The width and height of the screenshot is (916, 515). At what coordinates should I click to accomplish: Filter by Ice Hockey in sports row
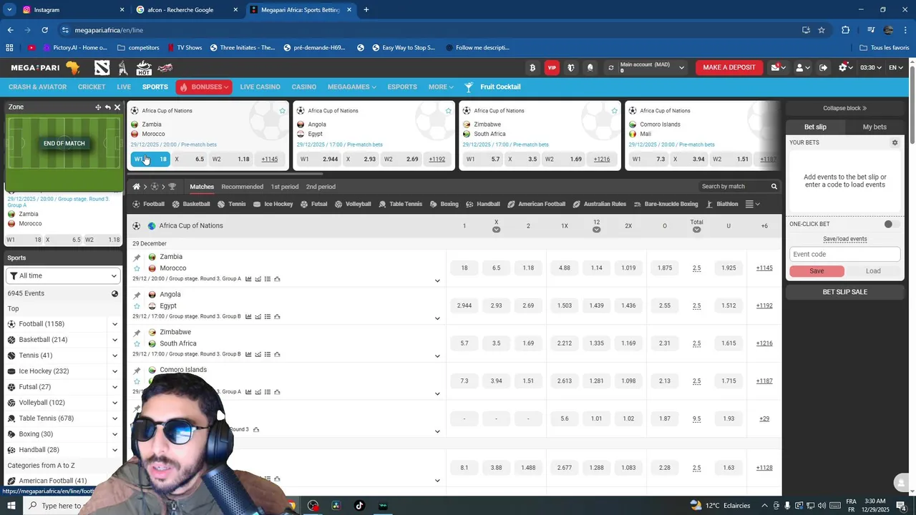coord(273,204)
